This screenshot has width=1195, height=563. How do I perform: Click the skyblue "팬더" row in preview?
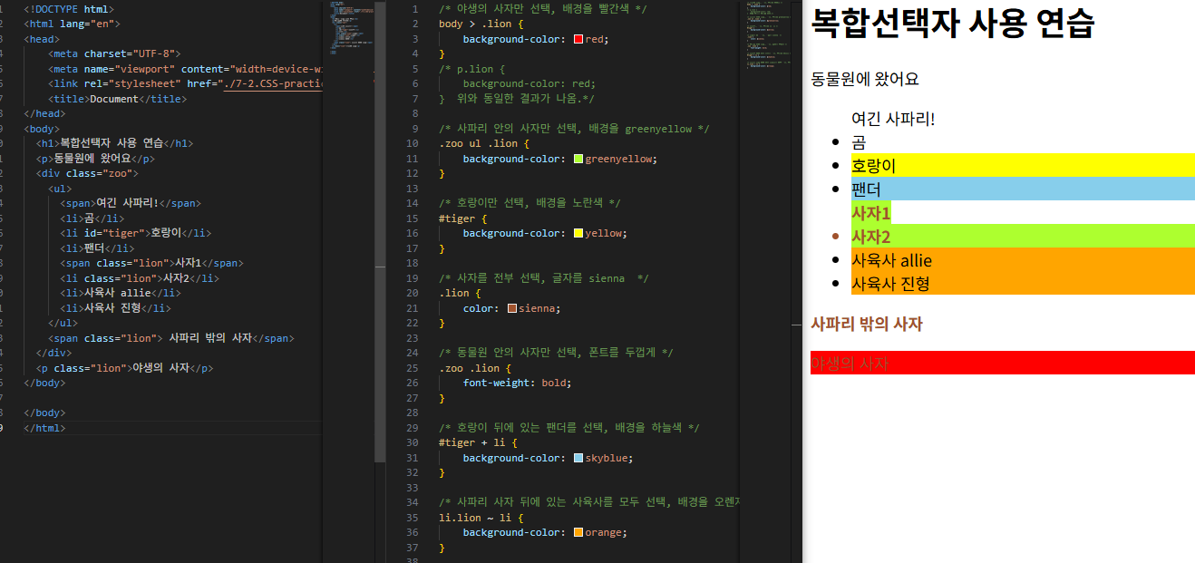(x=1023, y=189)
